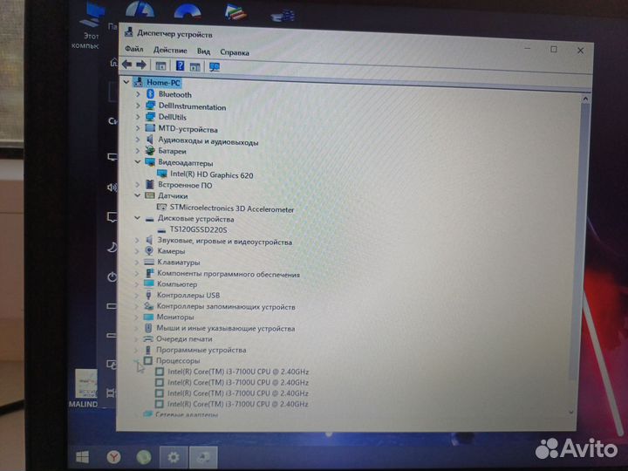Click the keyboard icon beside Клавиатуры
628x471 pixels.
tap(149, 262)
